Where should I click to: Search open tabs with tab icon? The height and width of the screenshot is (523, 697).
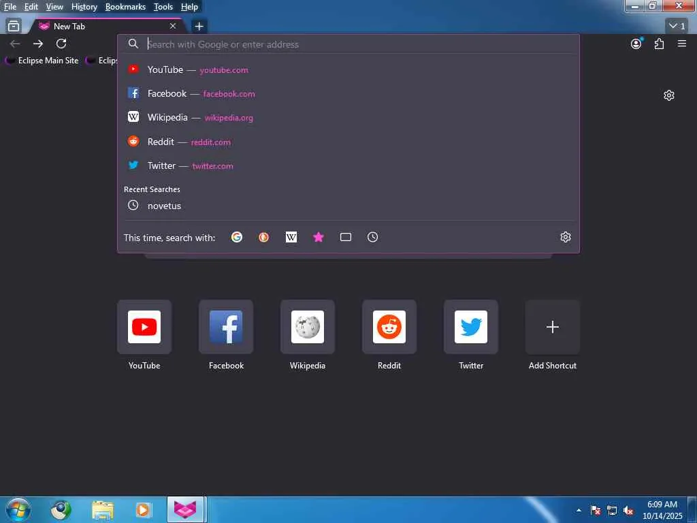[x=345, y=237]
